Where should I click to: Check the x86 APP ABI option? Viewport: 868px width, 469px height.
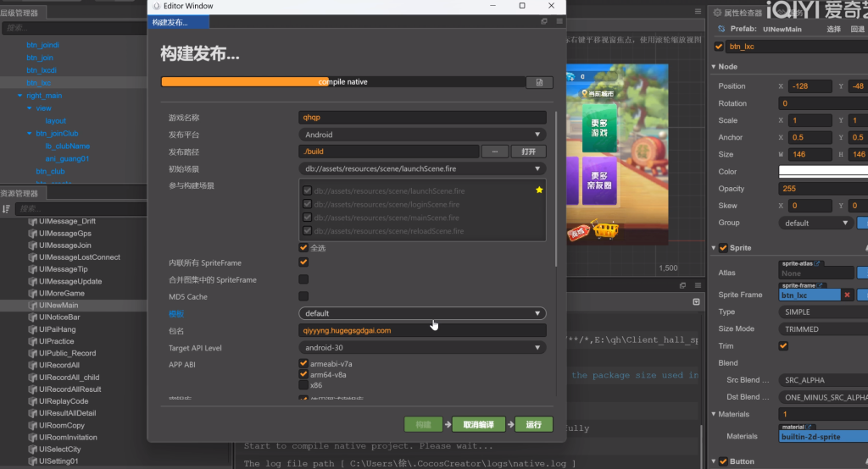tap(303, 385)
